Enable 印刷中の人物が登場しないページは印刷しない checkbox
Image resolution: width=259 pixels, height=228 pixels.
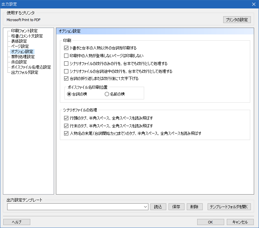(x=66, y=56)
